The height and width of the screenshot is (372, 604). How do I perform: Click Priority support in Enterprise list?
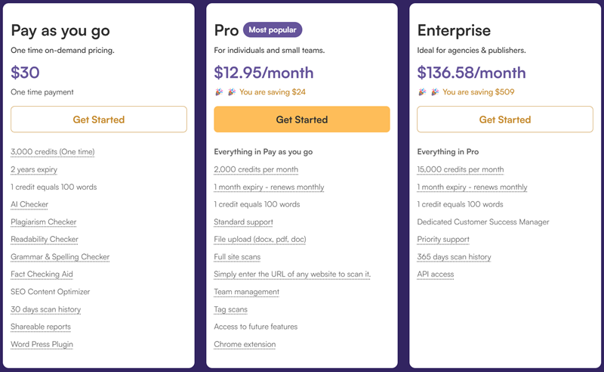[x=443, y=239]
